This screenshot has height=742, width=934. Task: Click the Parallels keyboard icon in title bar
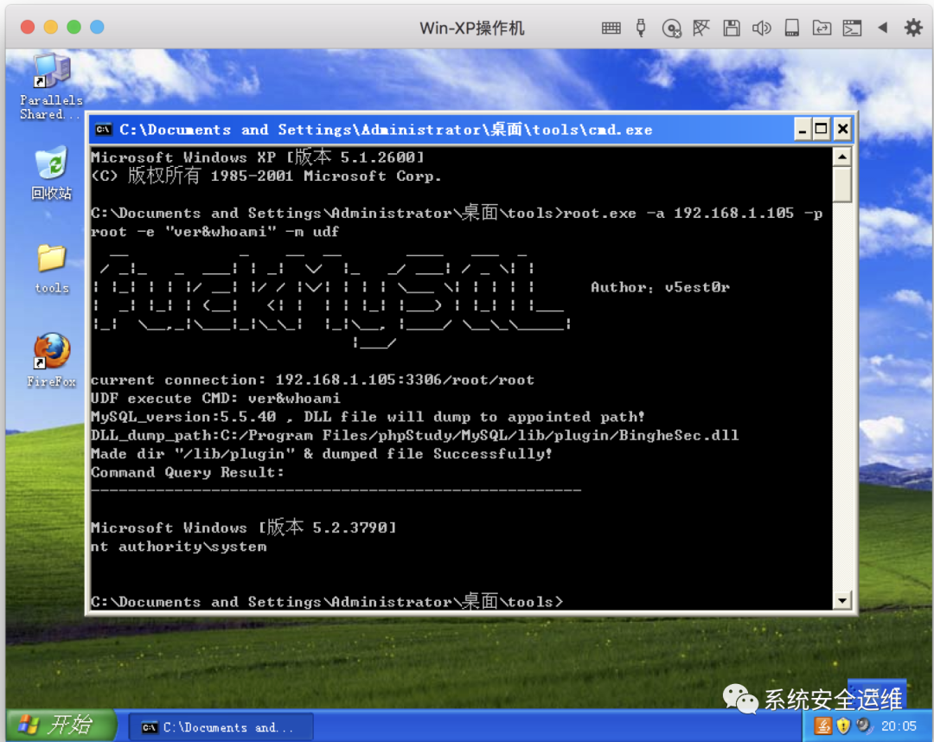611,28
